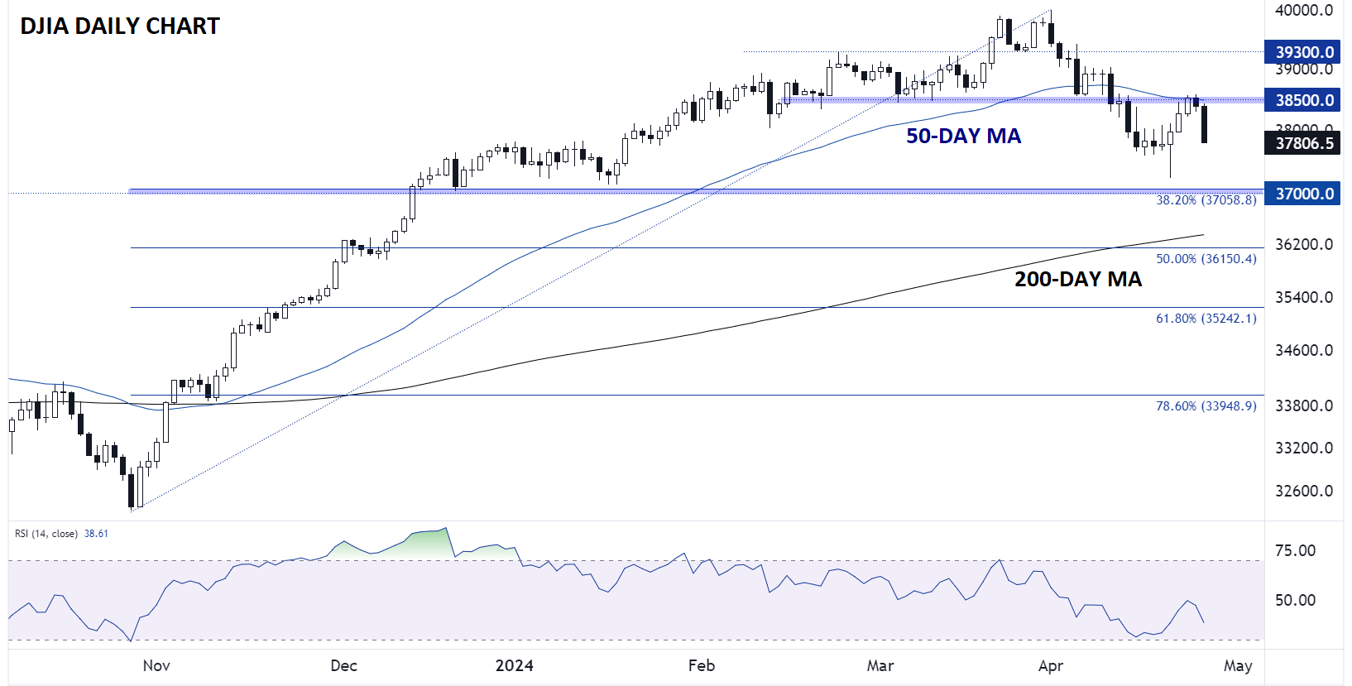Click the Apr label on time axis
Screen dimensions: 1352x686
point(1051,666)
